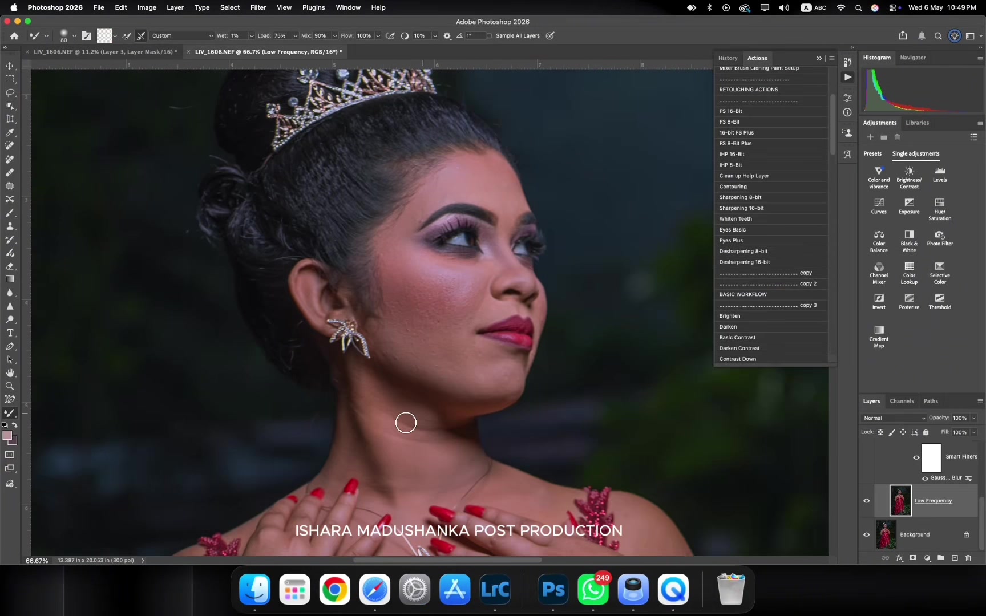The image size is (986, 616).
Task: Open the layer Opacity dropdown arrow
Action: pos(974,418)
